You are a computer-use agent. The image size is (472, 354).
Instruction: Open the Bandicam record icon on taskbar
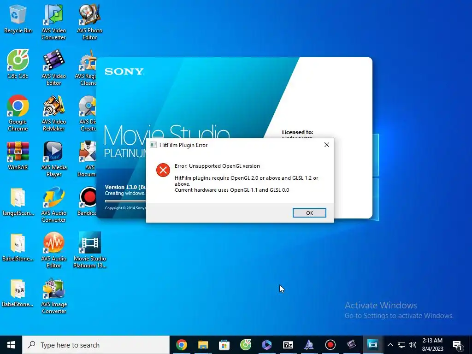330,345
